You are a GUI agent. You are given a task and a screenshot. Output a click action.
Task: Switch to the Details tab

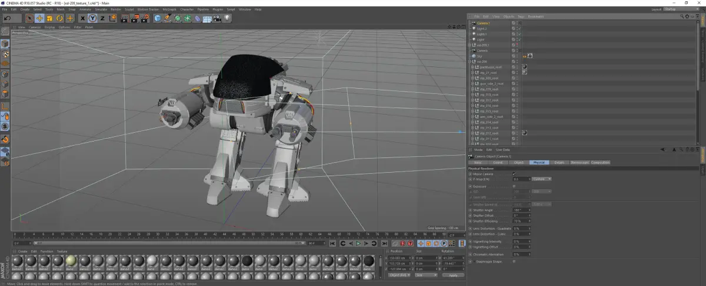[x=560, y=162]
